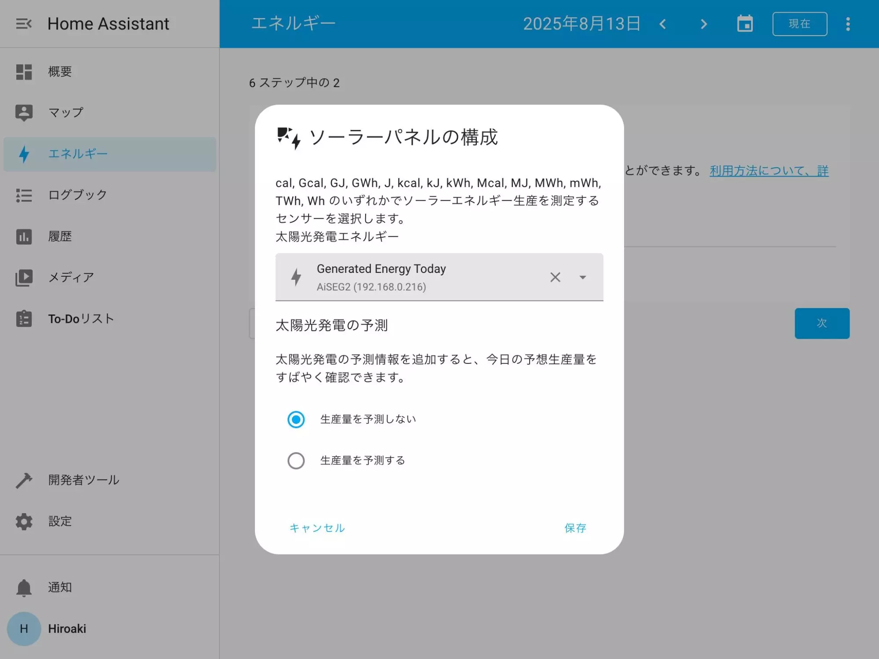The height and width of the screenshot is (659, 879).
Task: Click the 太陽光発電の予測 section heading
Action: point(331,326)
